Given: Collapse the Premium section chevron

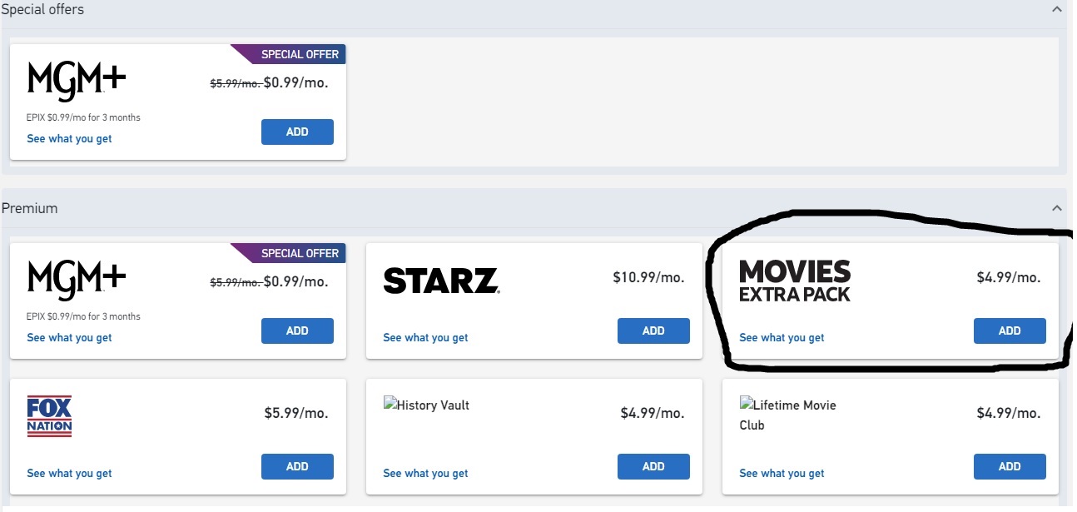Looking at the screenshot, I should click(x=1057, y=208).
